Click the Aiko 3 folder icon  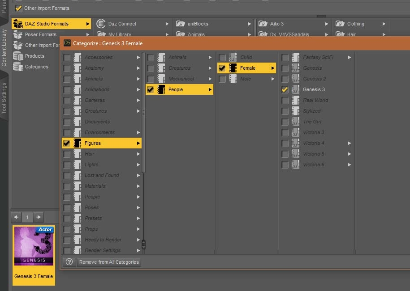263,24
